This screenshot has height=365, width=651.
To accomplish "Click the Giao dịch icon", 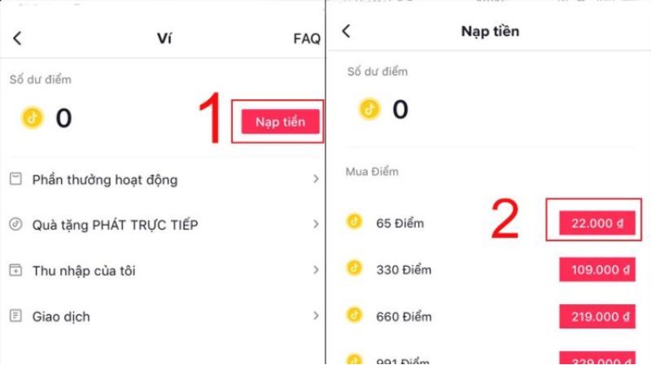I will click(15, 315).
